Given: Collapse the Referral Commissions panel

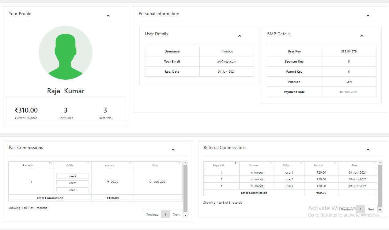Looking at the screenshot, I should pyautogui.click(x=368, y=150).
